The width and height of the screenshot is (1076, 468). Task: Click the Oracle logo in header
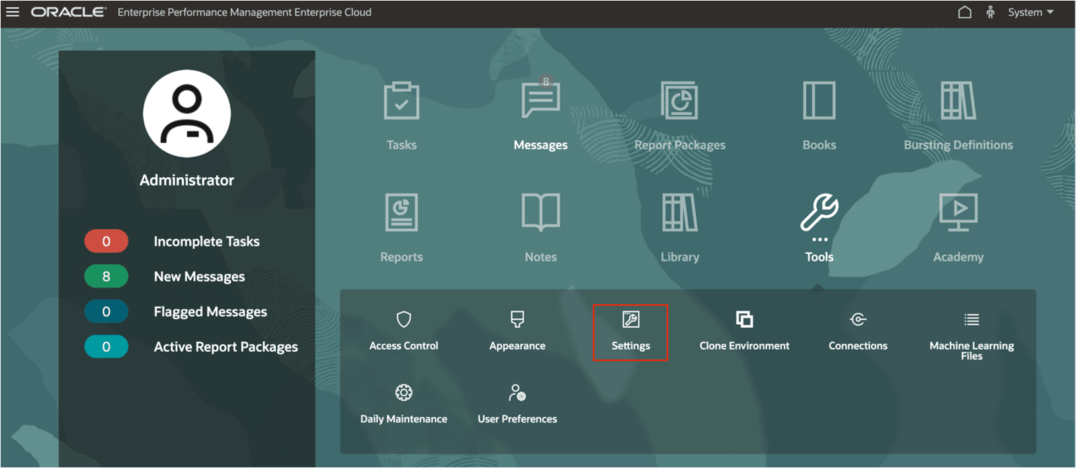pyautogui.click(x=69, y=12)
